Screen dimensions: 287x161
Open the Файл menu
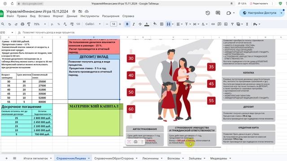[x=10, y=16]
